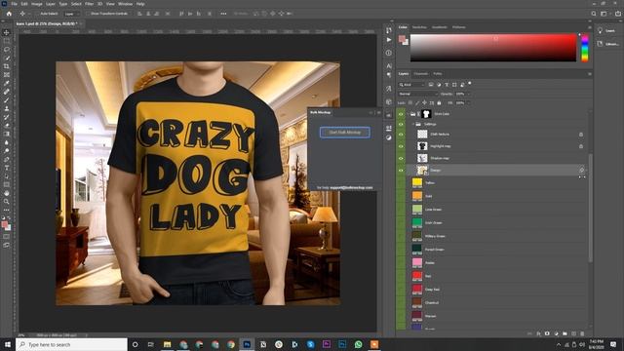This screenshot has width=624, height=351.
Task: Select the Crop tool
Action: [x=7, y=66]
